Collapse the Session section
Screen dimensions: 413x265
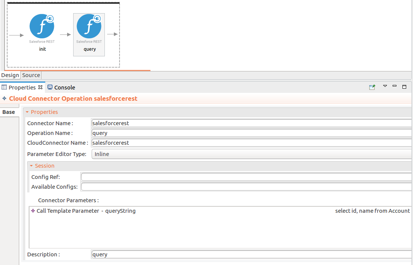(x=31, y=166)
